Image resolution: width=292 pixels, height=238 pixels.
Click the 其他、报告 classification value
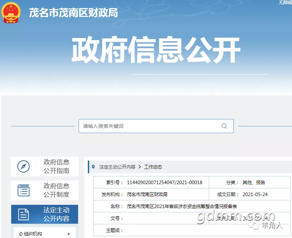click(x=254, y=182)
